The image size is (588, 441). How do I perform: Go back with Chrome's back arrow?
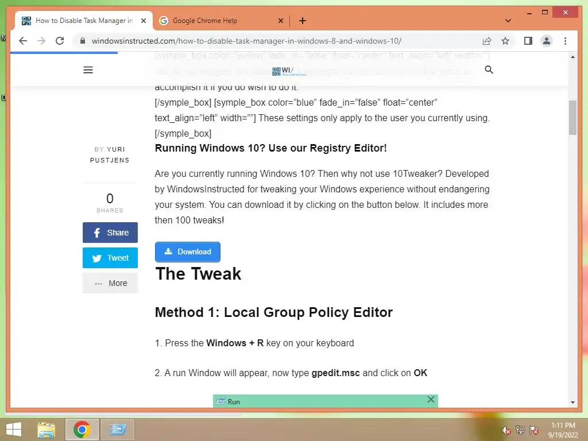click(x=23, y=41)
